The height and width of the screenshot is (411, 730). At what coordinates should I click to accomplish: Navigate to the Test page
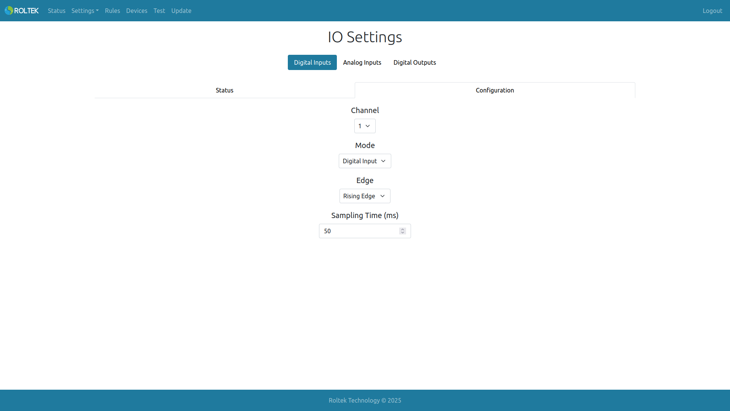[x=159, y=11]
